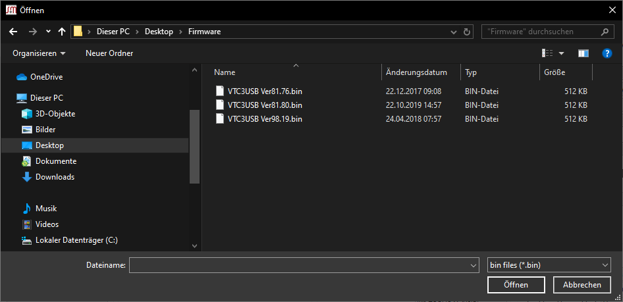Open the Organisieren menu
Screen dimensions: 623x302
tap(39, 53)
